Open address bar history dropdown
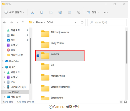 75,22
